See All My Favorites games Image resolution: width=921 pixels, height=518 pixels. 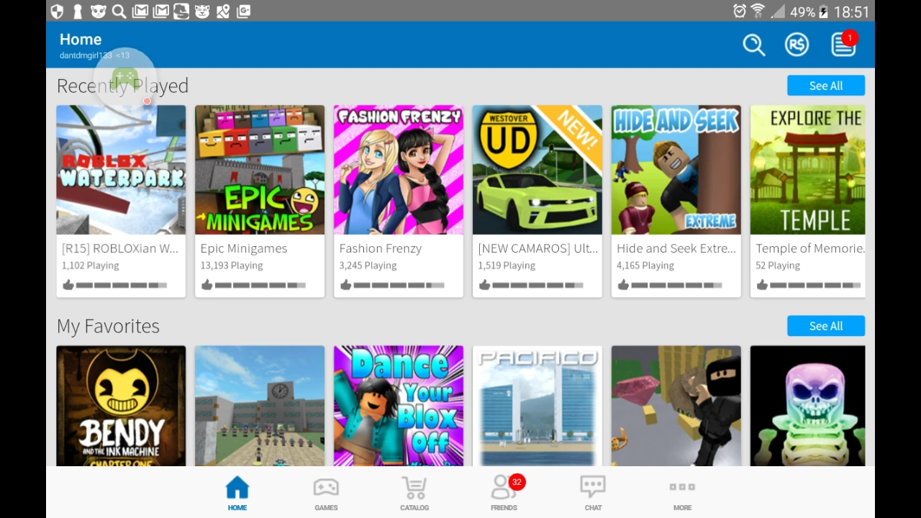coord(826,326)
